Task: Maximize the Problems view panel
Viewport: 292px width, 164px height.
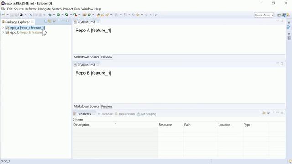Action: [x=282, y=113]
